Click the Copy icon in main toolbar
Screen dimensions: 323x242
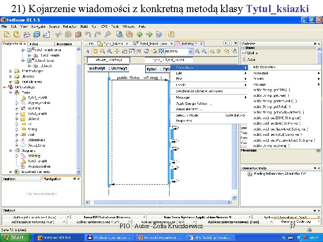68,35
